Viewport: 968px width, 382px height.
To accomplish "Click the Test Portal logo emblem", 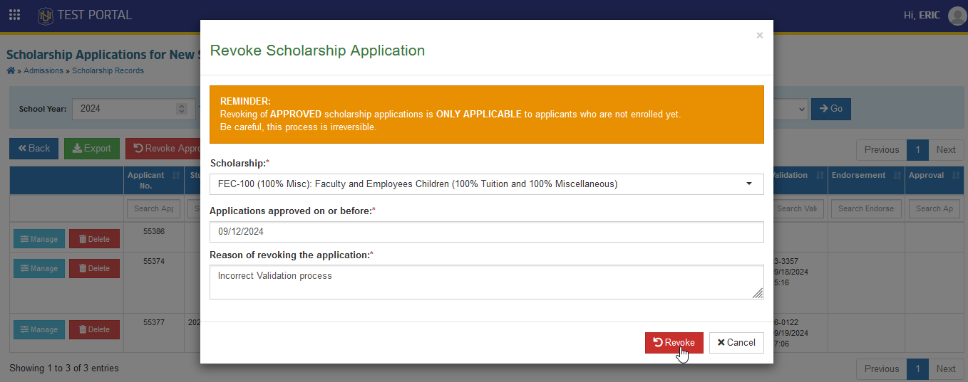I will (46, 15).
